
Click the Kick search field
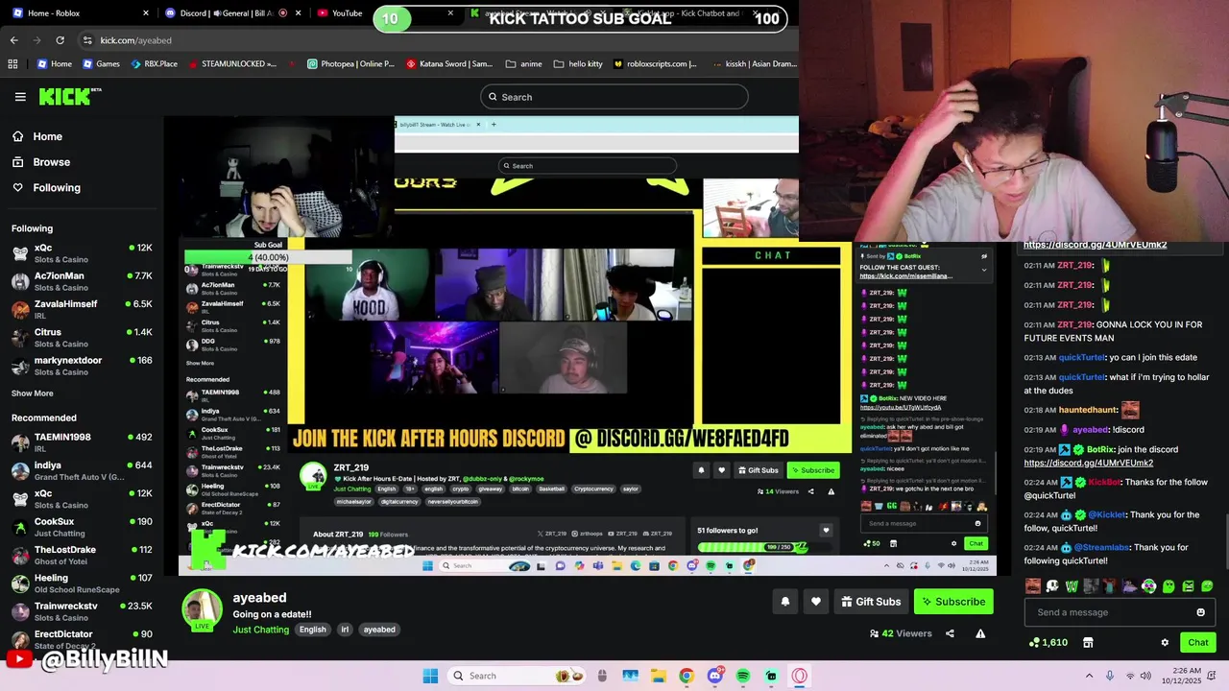point(614,97)
